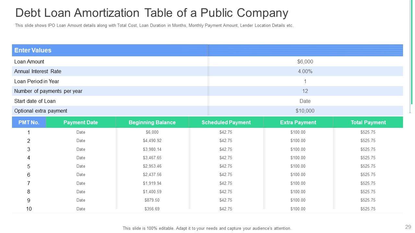Click the Loan Period in Year label
Viewport: 415px width, 233px height.
click(37, 81)
